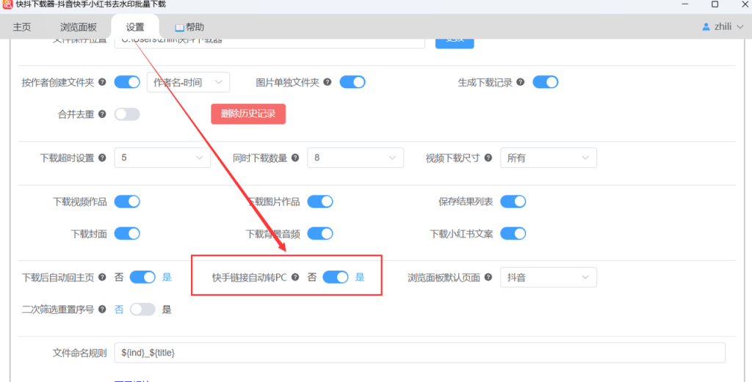This screenshot has height=382, width=752.
Task: Toggle the 按作者创建文件夹 switch
Action: point(127,82)
